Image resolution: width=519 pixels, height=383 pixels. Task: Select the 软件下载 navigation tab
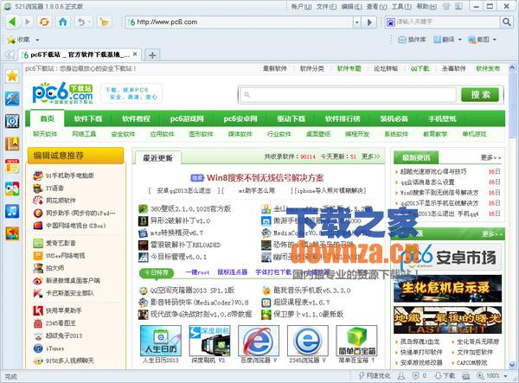click(x=88, y=118)
